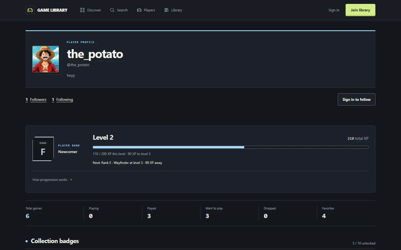The image size is (401, 250).
Task: Click the Level 2 XP progress bar
Action: pos(231,147)
